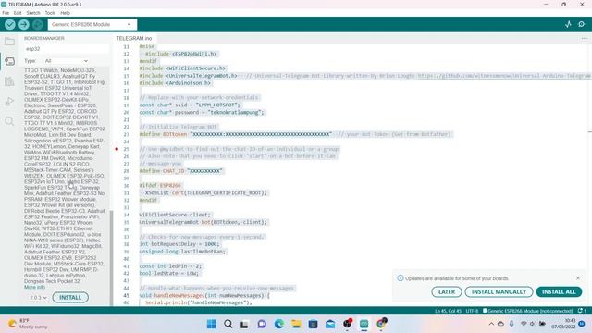Open Microsoft Store from taskbar
Viewport: 592px width, 333px height.
[x=313, y=324]
